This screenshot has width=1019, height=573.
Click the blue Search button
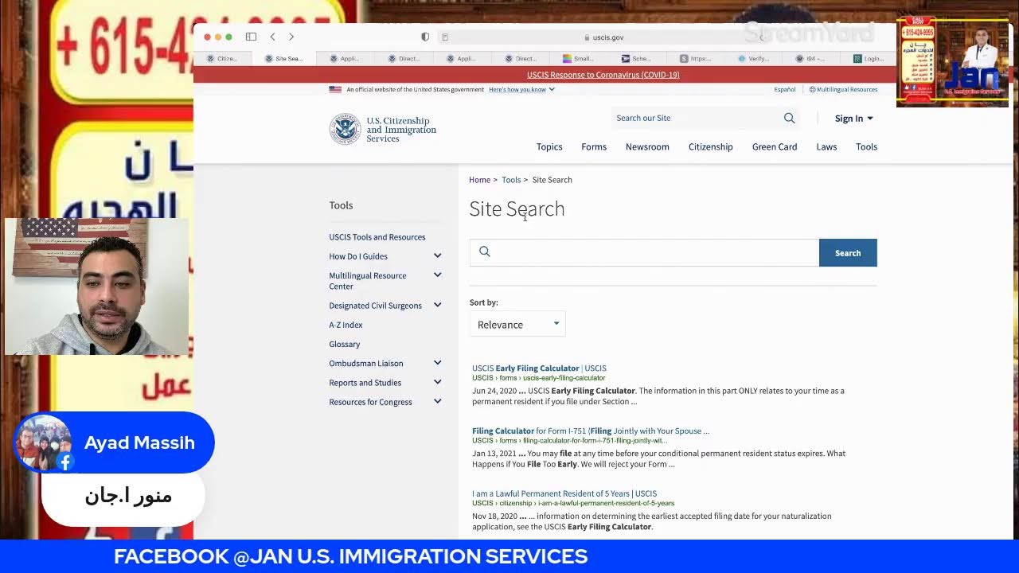coord(848,252)
